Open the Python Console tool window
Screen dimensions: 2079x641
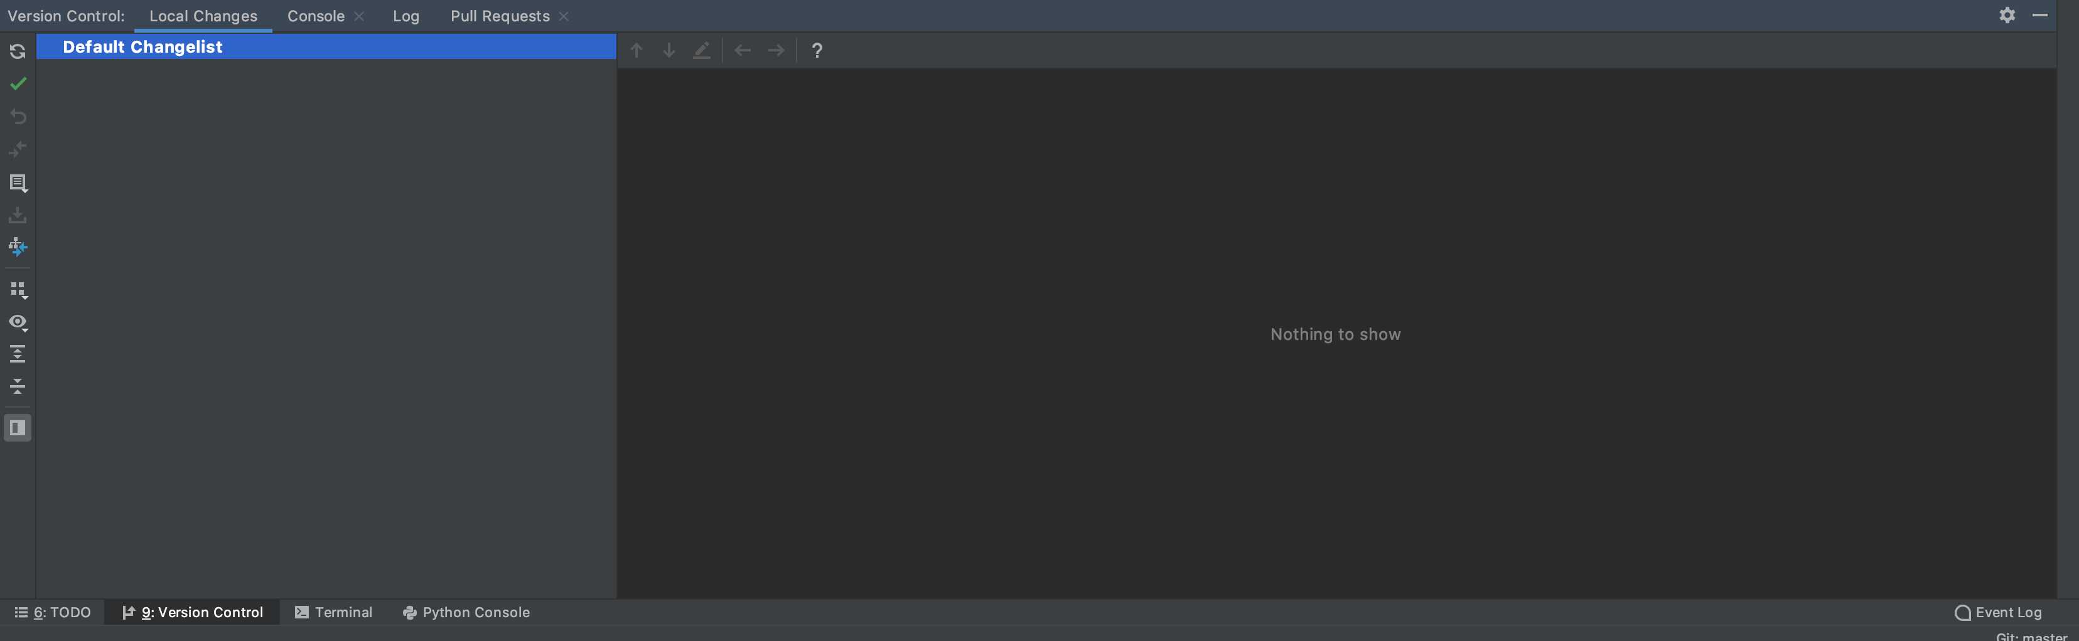coord(466,612)
